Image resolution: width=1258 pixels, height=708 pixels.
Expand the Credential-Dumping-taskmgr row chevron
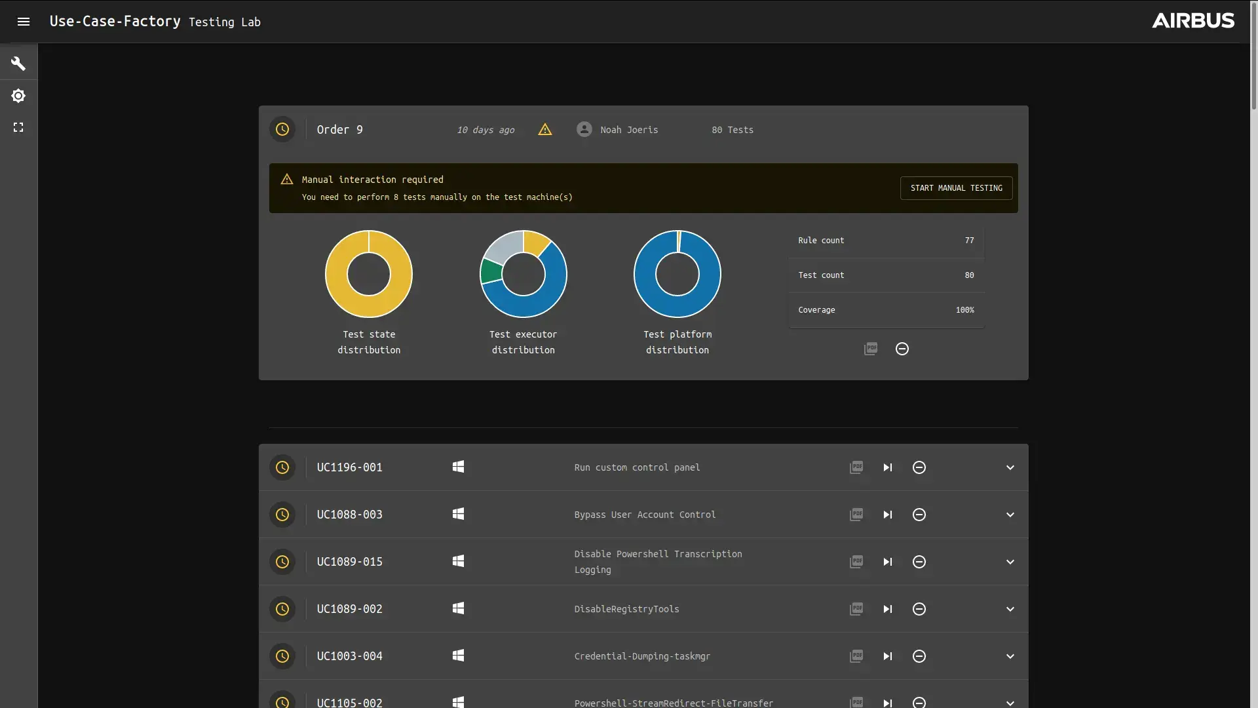click(x=1010, y=656)
